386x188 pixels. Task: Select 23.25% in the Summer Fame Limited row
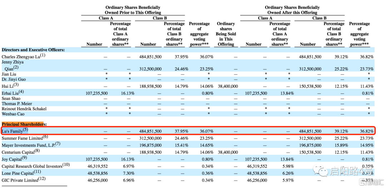coord(207,138)
